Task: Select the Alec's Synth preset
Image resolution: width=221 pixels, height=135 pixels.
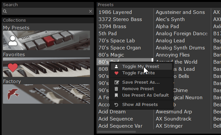Action: tap(170, 19)
